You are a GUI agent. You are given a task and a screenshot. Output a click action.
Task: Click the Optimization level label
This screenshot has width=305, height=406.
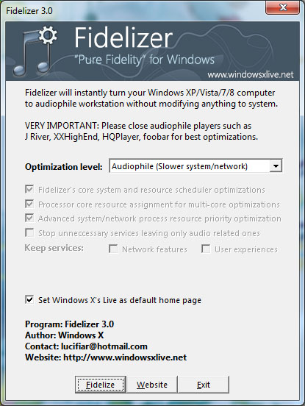[64, 167]
